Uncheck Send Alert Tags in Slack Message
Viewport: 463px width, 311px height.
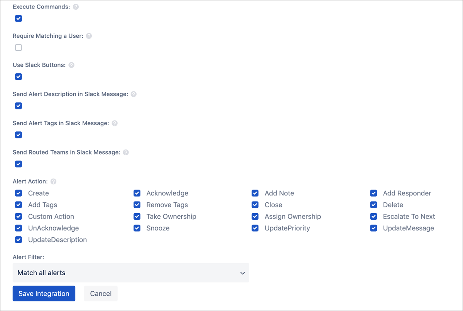(19, 135)
